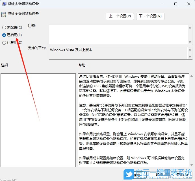Screen dimensions: 195x181
Task: Click comment box scroll up arrow
Action: click(190, 28)
